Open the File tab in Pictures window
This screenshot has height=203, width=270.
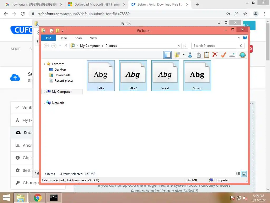point(49,38)
